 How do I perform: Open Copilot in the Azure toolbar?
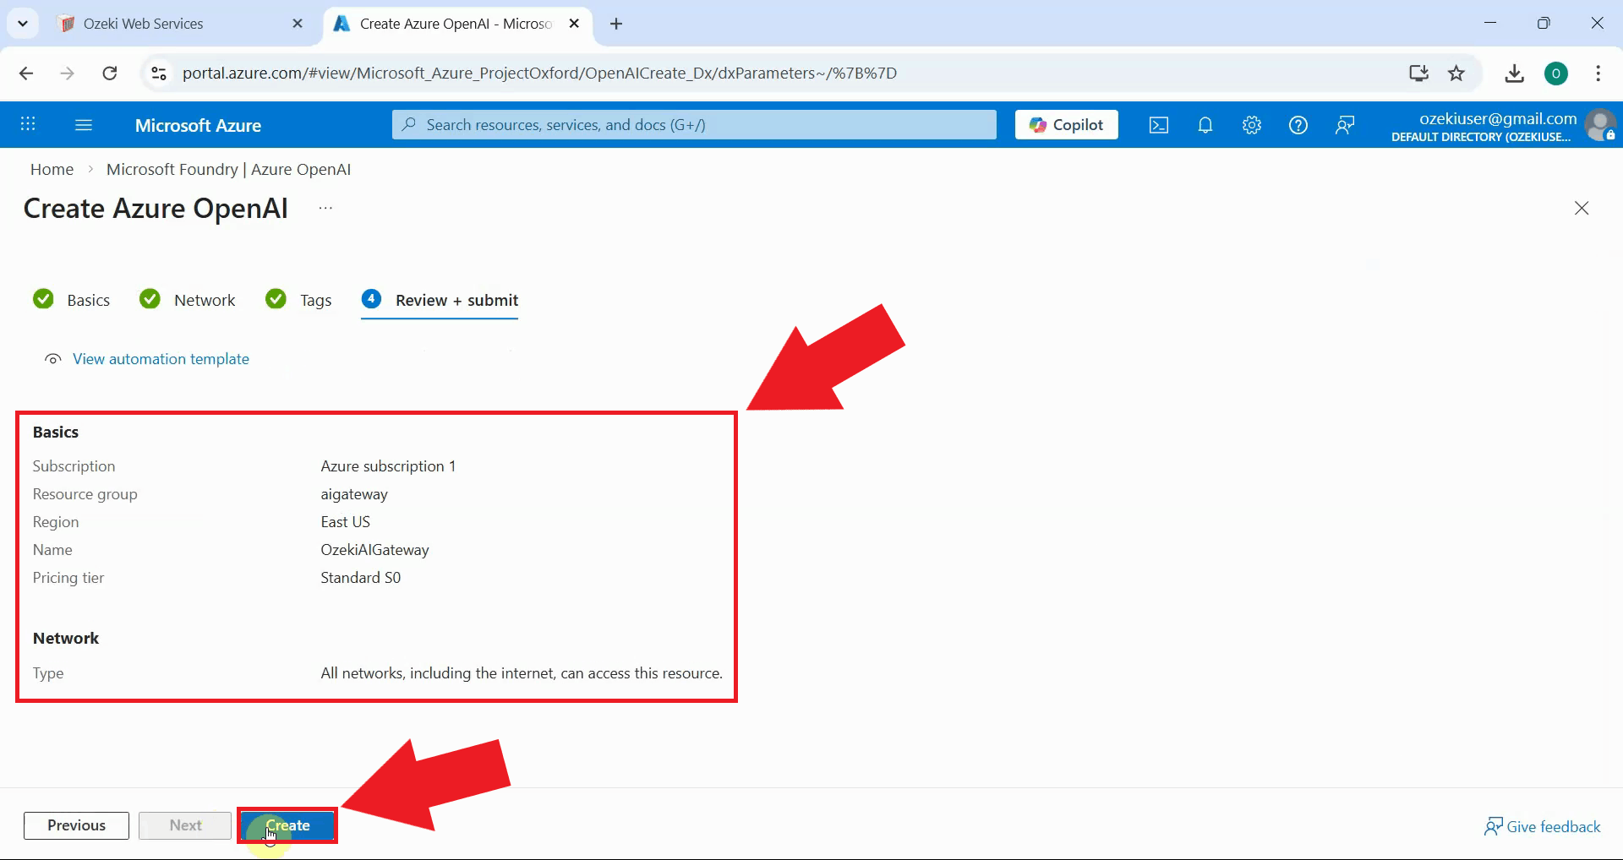point(1065,124)
